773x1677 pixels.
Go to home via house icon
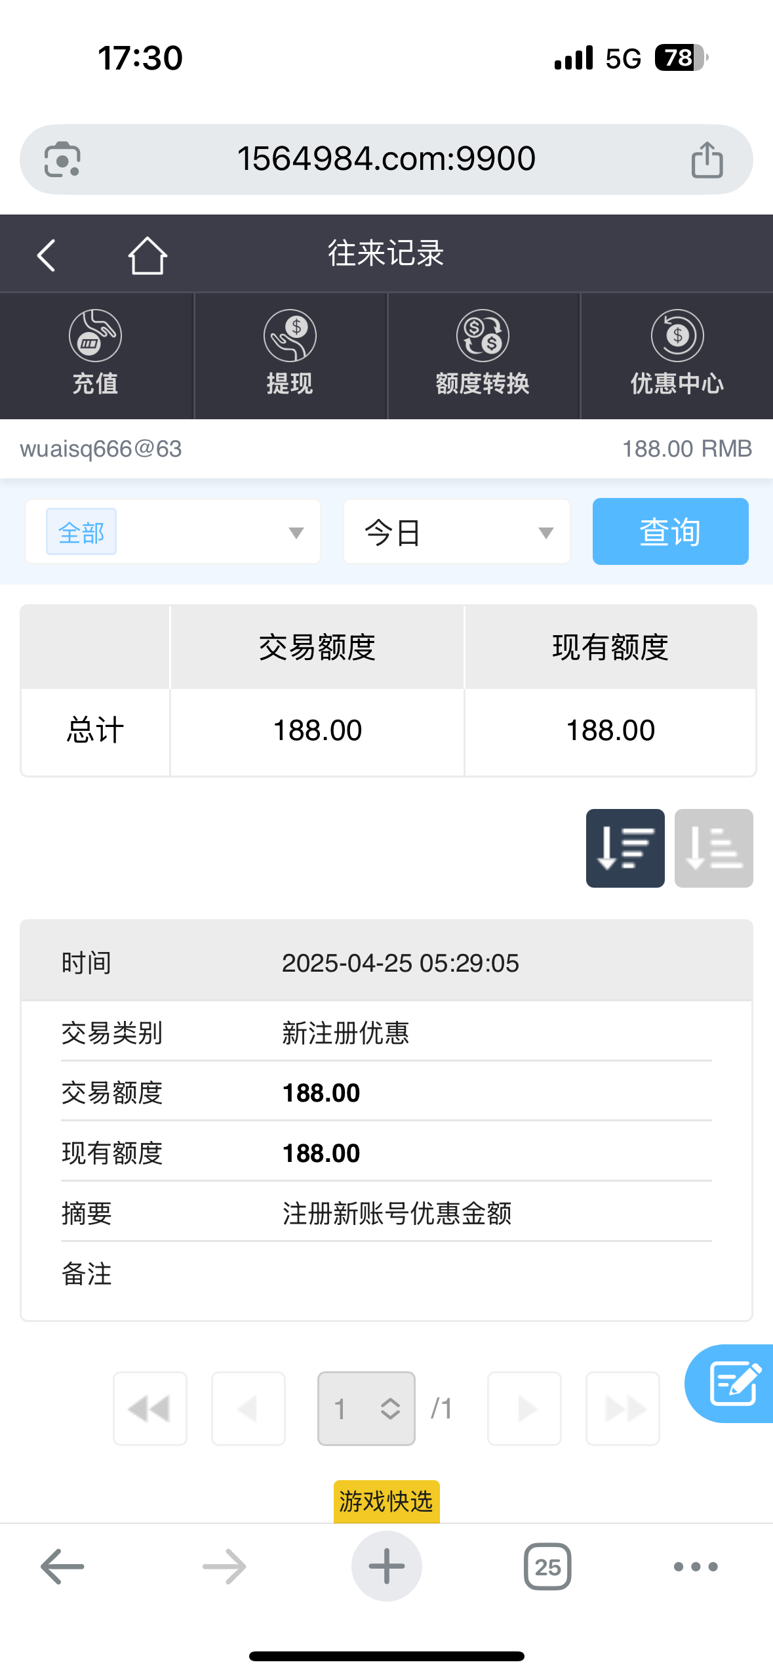click(147, 255)
